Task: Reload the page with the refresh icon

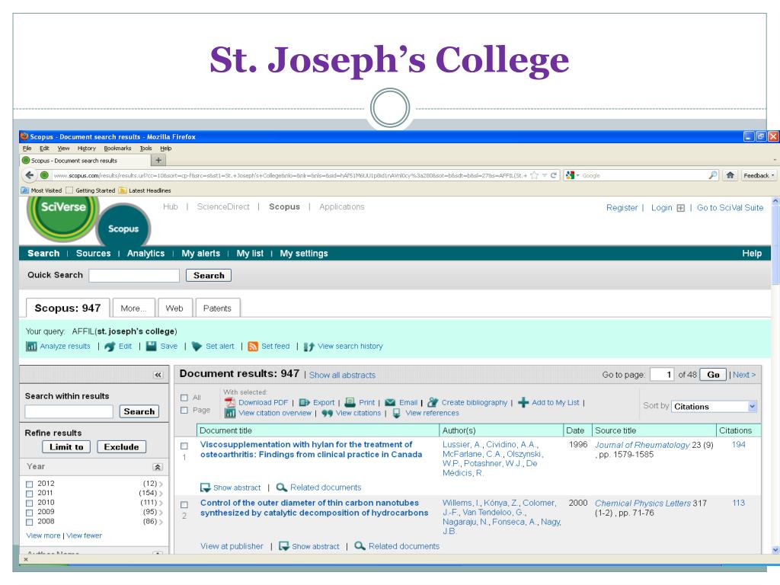Action: (553, 175)
